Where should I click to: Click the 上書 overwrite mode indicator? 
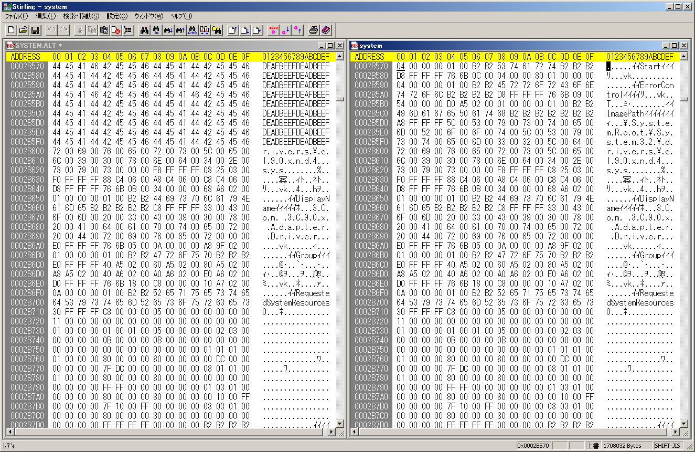pos(593,446)
